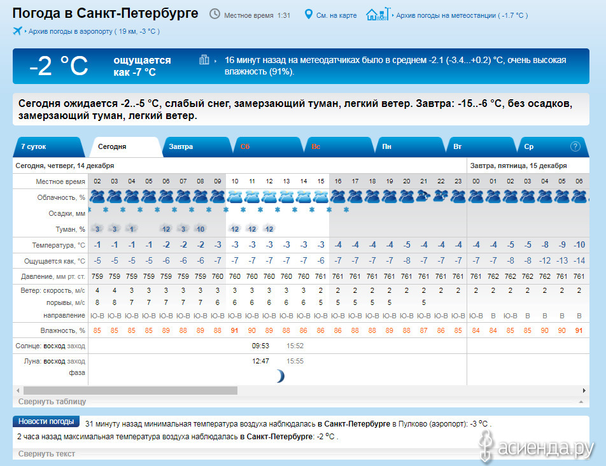Click the cloudiness icon under hour 23

(x=458, y=197)
